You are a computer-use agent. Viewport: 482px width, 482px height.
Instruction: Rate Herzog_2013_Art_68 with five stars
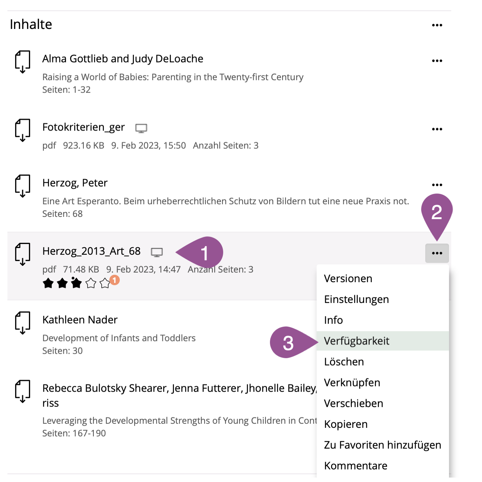pos(105,284)
